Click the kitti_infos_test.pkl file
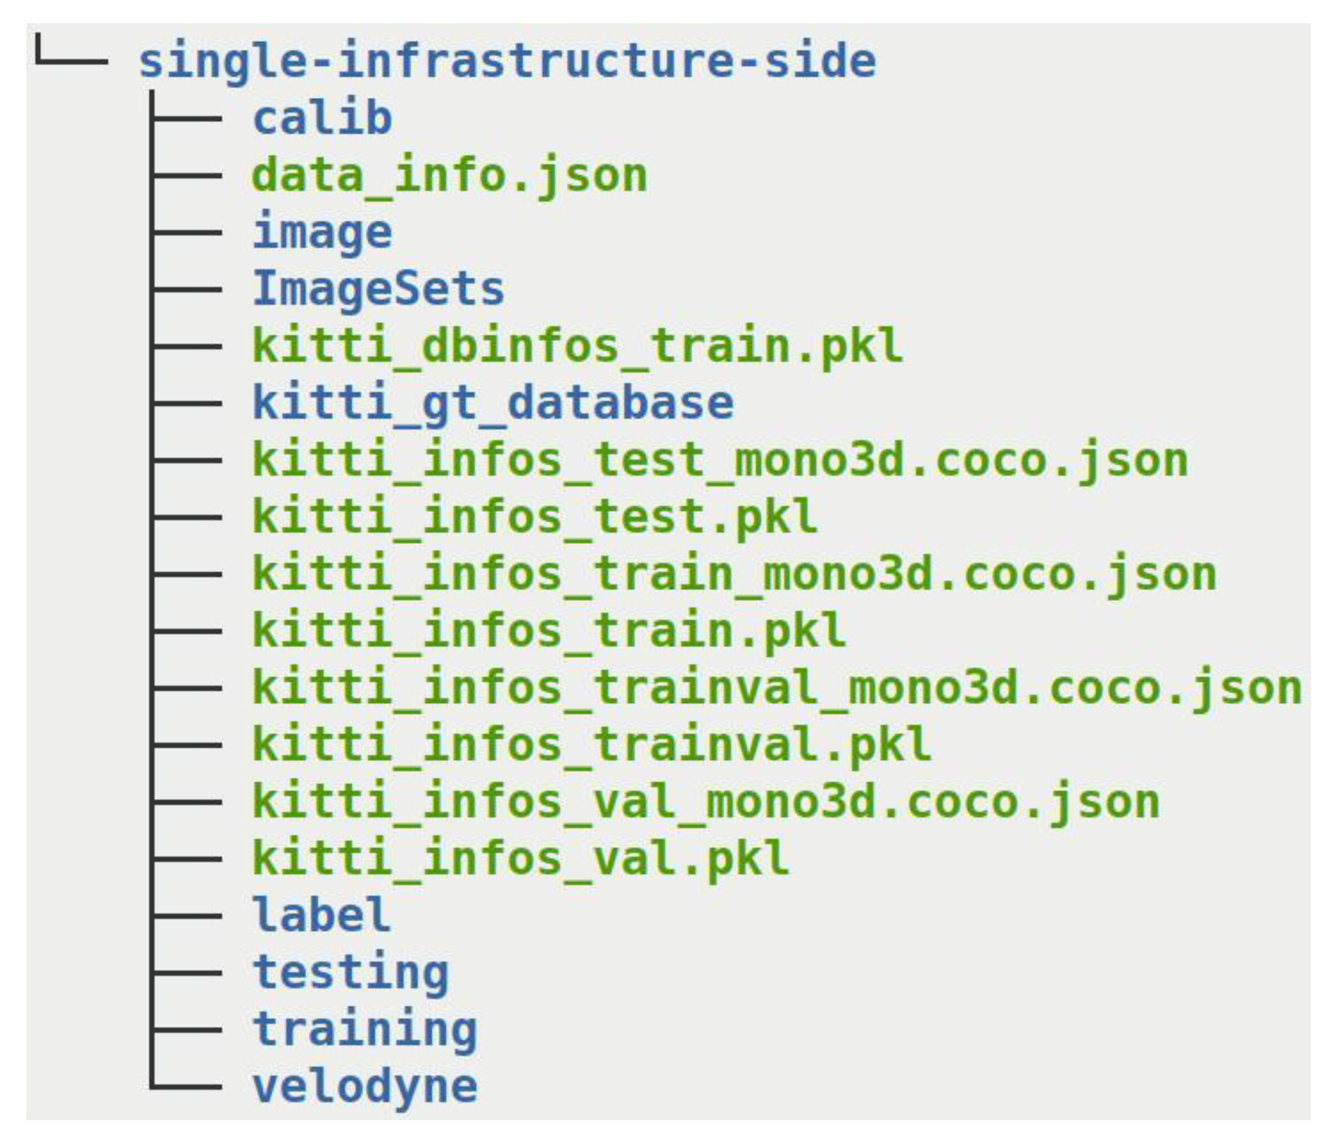 (535, 517)
